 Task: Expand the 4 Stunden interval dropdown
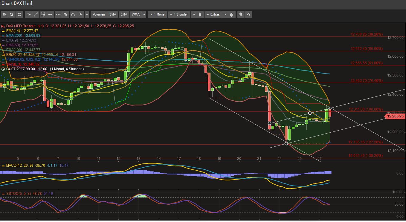click(x=179, y=14)
